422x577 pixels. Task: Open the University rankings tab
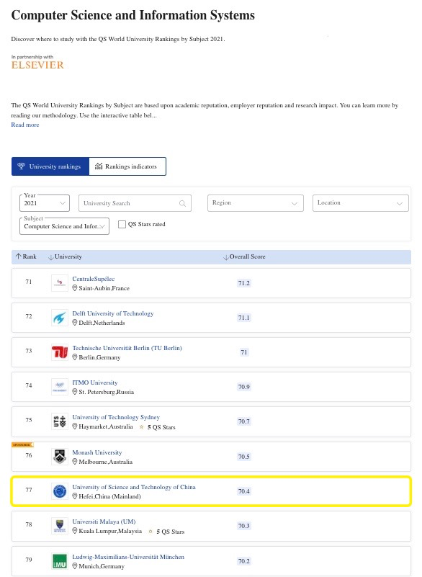50,166
